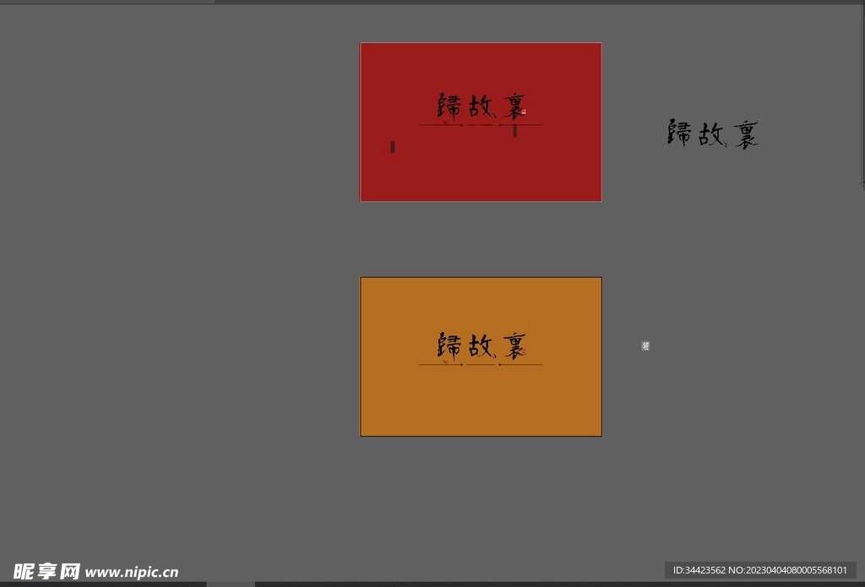
Task: Click the red seal mark on the orange artboard
Action: point(523,351)
